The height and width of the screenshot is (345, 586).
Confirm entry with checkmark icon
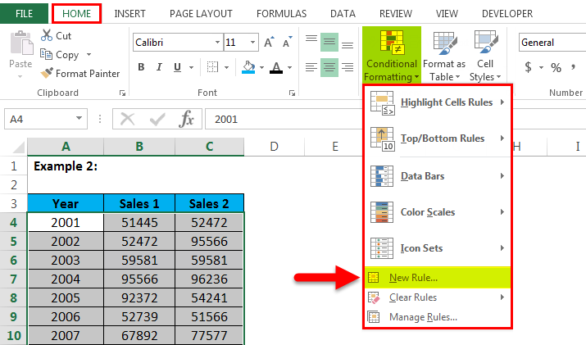coord(157,120)
